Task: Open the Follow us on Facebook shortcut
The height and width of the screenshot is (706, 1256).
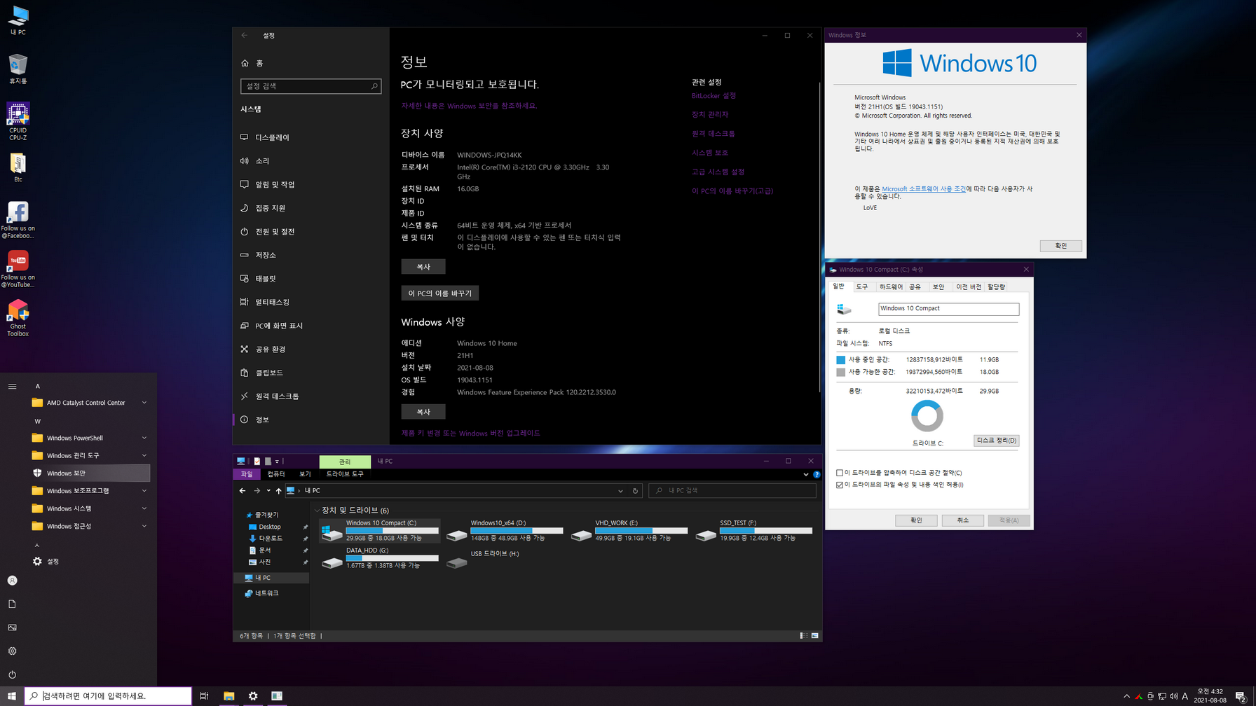Action: [x=18, y=220]
